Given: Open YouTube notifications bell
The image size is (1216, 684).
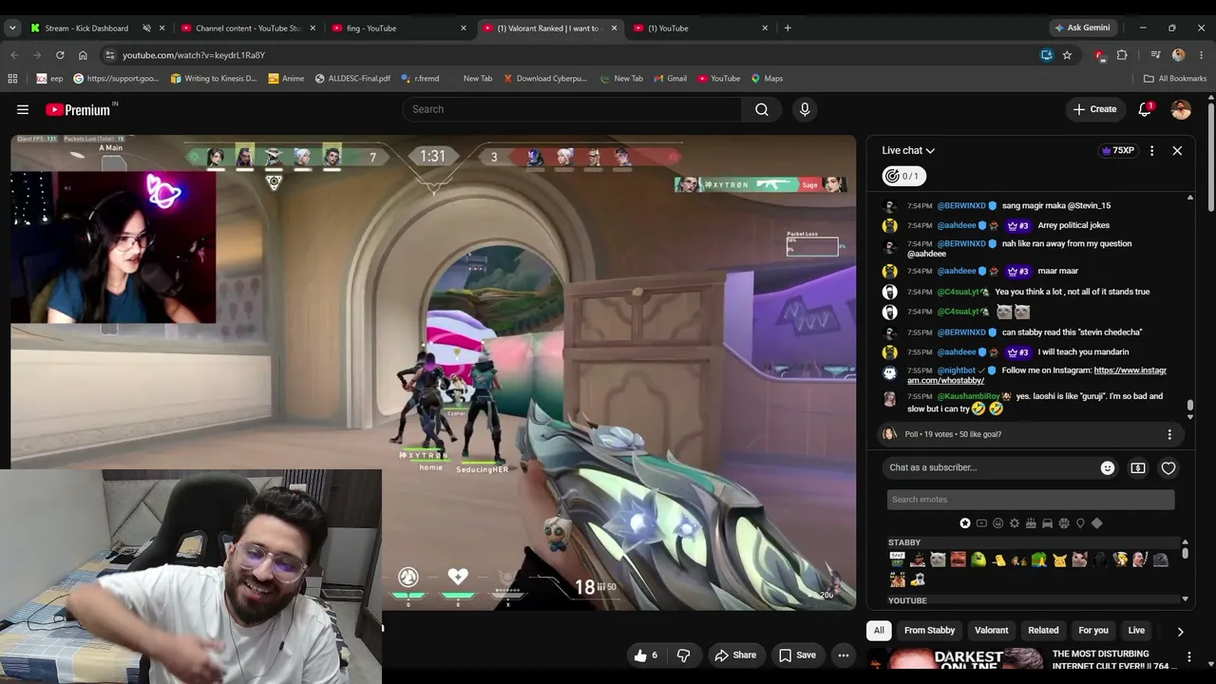Looking at the screenshot, I should tap(1145, 109).
